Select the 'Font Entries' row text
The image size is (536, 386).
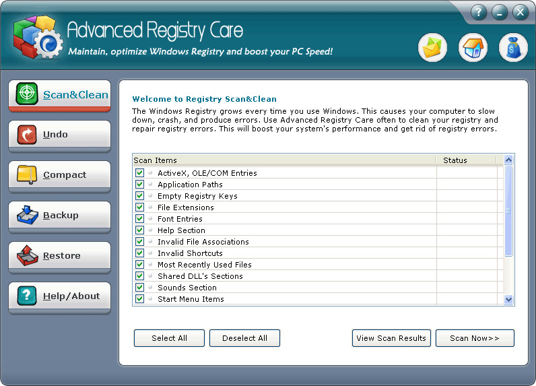pos(180,219)
